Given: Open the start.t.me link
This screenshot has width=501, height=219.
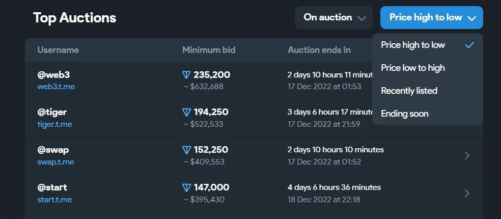Looking at the screenshot, I should (x=54, y=200).
